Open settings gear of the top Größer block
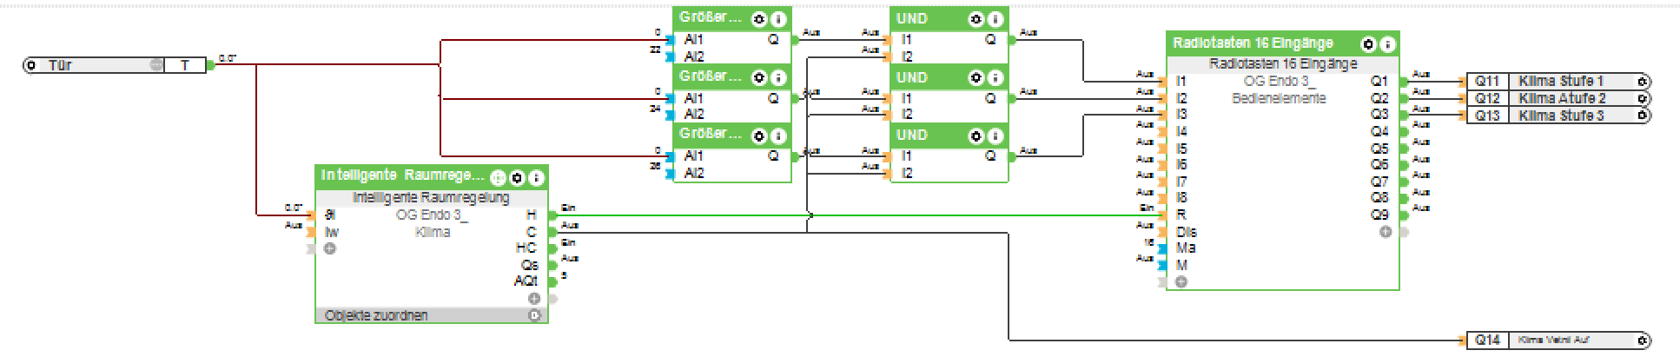The height and width of the screenshot is (357, 1680). [759, 19]
